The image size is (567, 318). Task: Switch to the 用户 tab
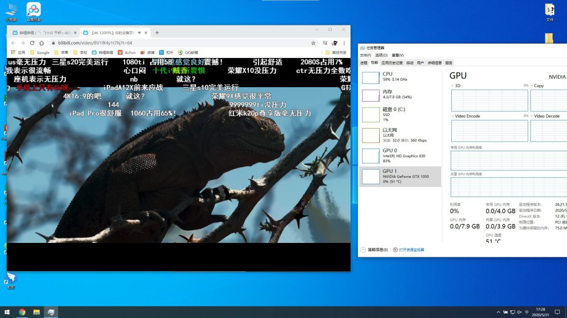coord(420,63)
